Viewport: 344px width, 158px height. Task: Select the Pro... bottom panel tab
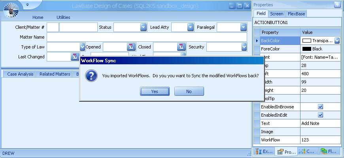pos(286,151)
